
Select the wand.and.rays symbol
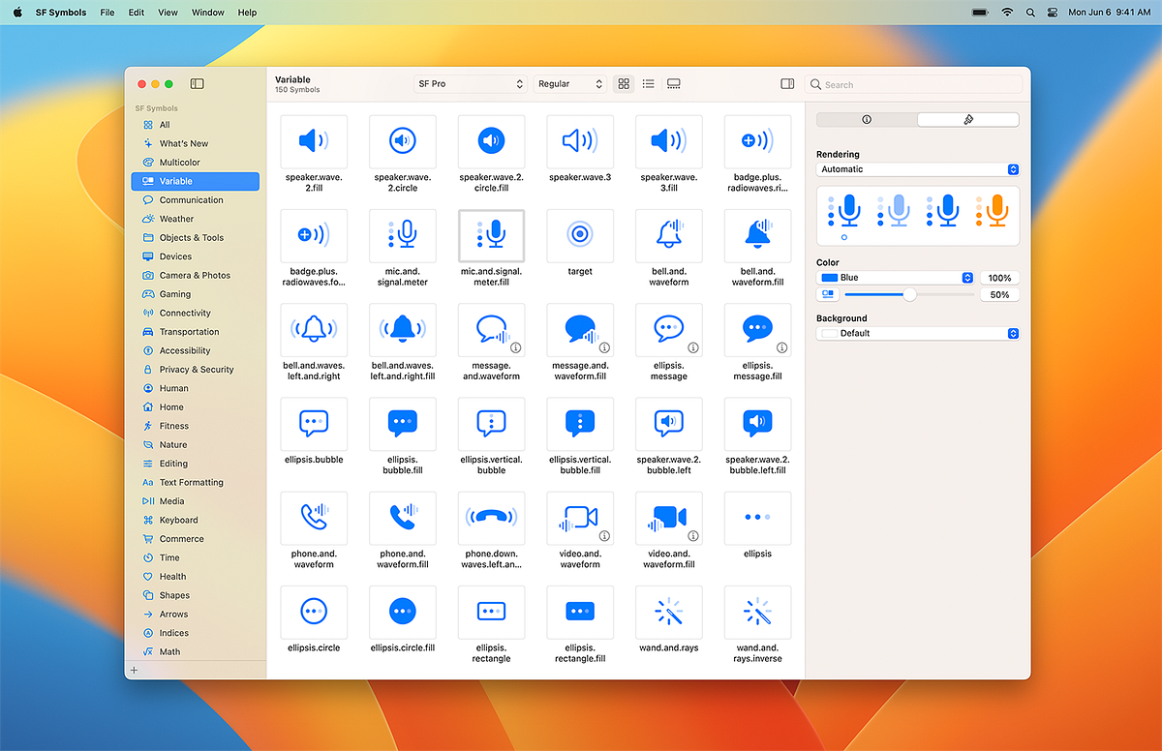click(668, 612)
